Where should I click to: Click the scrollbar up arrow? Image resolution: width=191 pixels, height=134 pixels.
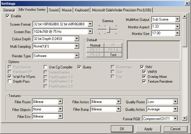[185, 16]
